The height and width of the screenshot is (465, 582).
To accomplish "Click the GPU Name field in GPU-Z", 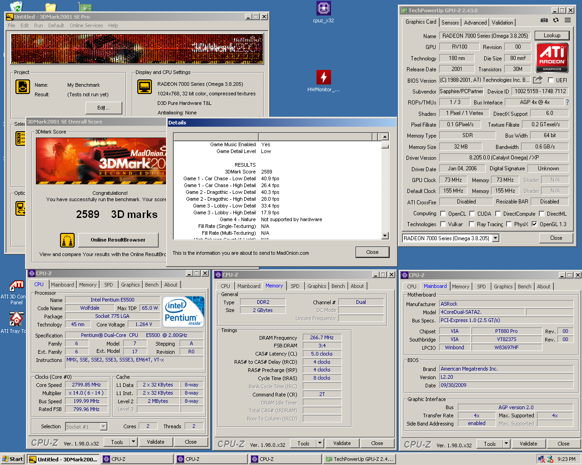I will coord(484,35).
